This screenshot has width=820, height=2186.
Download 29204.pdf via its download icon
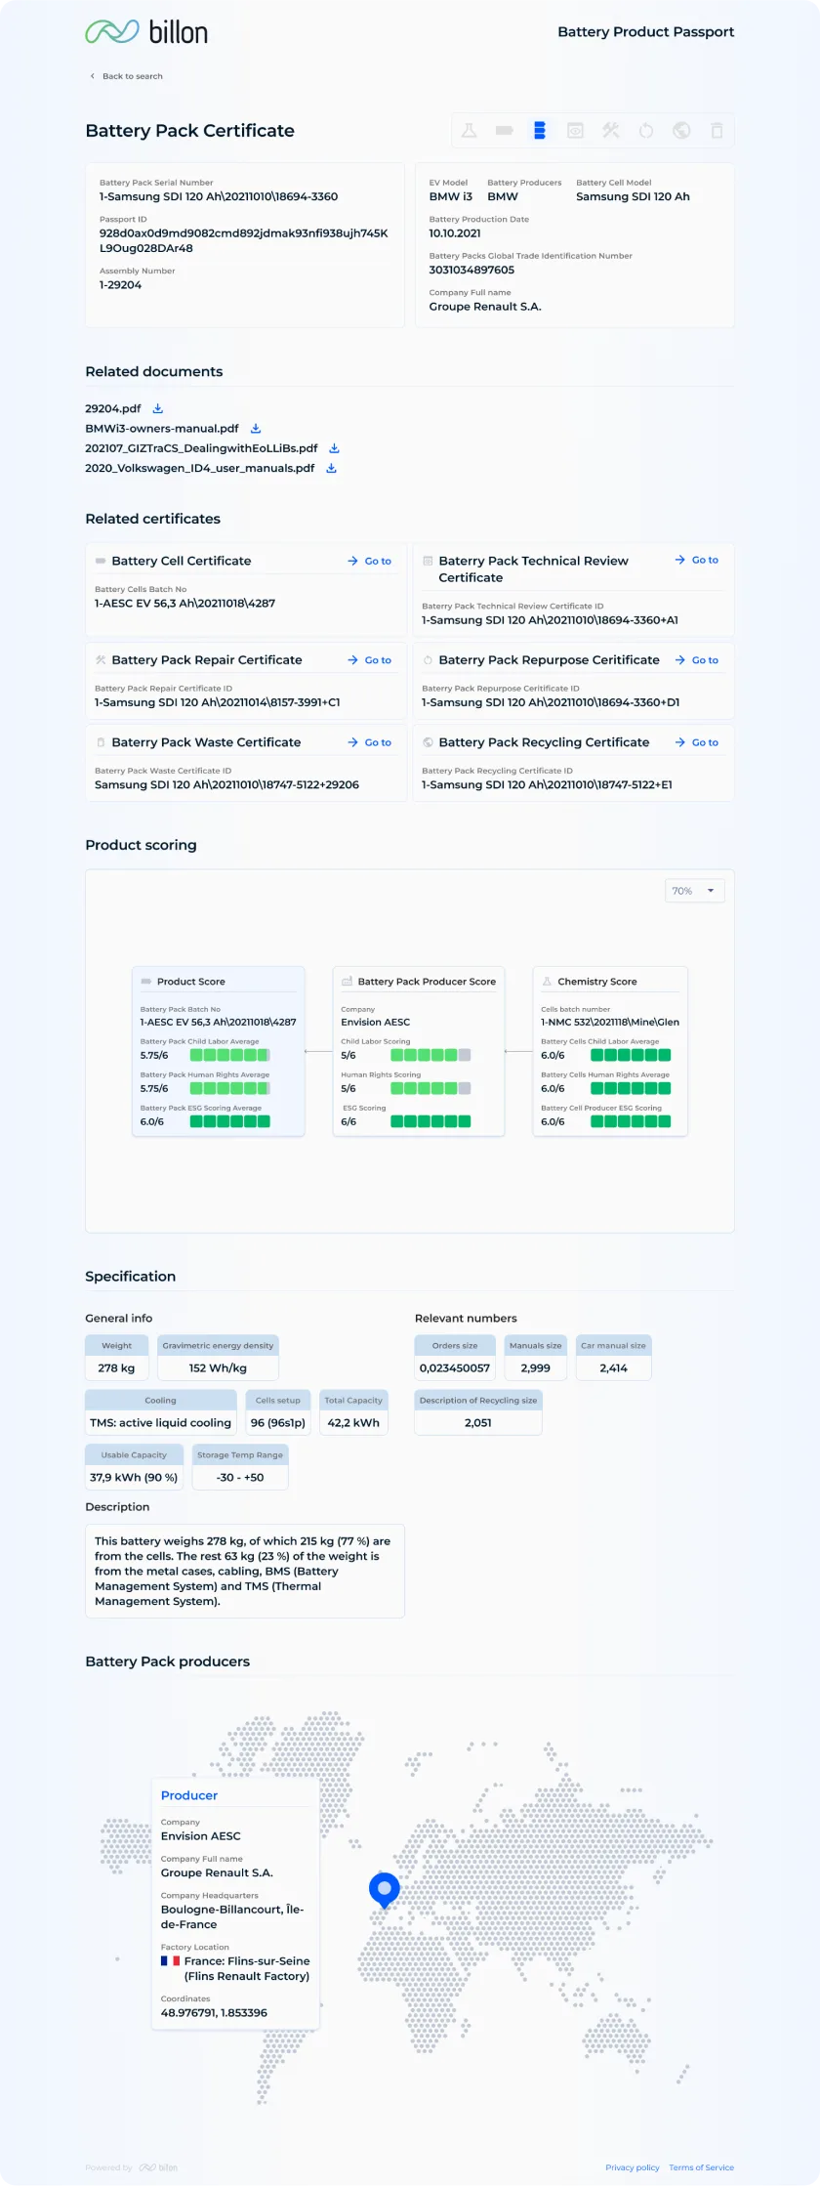tap(158, 409)
